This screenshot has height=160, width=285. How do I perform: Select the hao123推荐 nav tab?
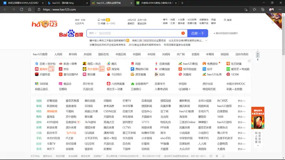pyautogui.click(x=40, y=54)
